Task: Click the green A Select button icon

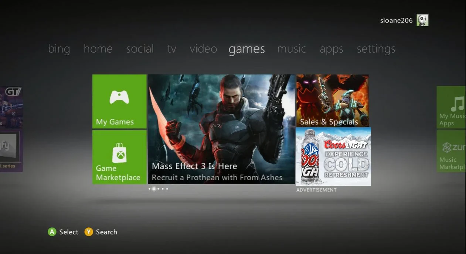Action: coord(52,232)
